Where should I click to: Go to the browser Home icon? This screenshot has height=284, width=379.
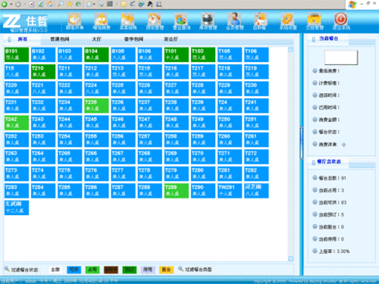(x=50, y=5)
